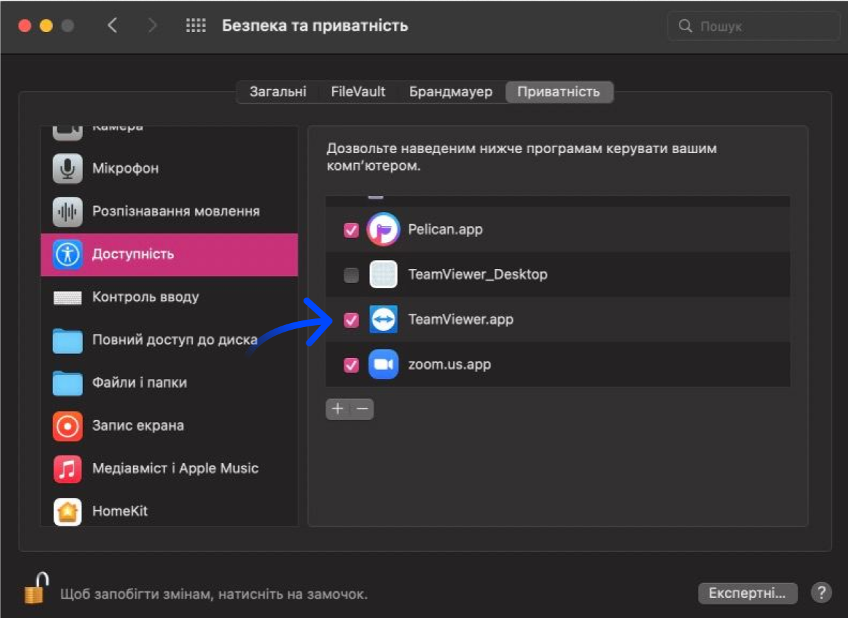Click the Pelican.app icon in list

click(x=383, y=229)
